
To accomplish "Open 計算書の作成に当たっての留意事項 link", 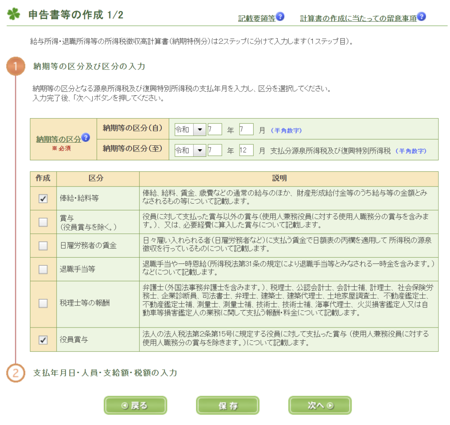I will [358, 18].
